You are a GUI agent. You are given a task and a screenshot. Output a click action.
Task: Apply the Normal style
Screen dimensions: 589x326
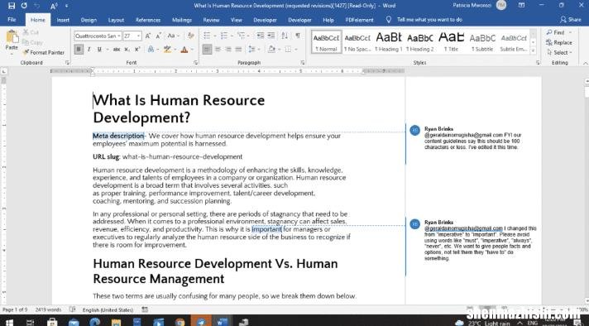(x=327, y=41)
